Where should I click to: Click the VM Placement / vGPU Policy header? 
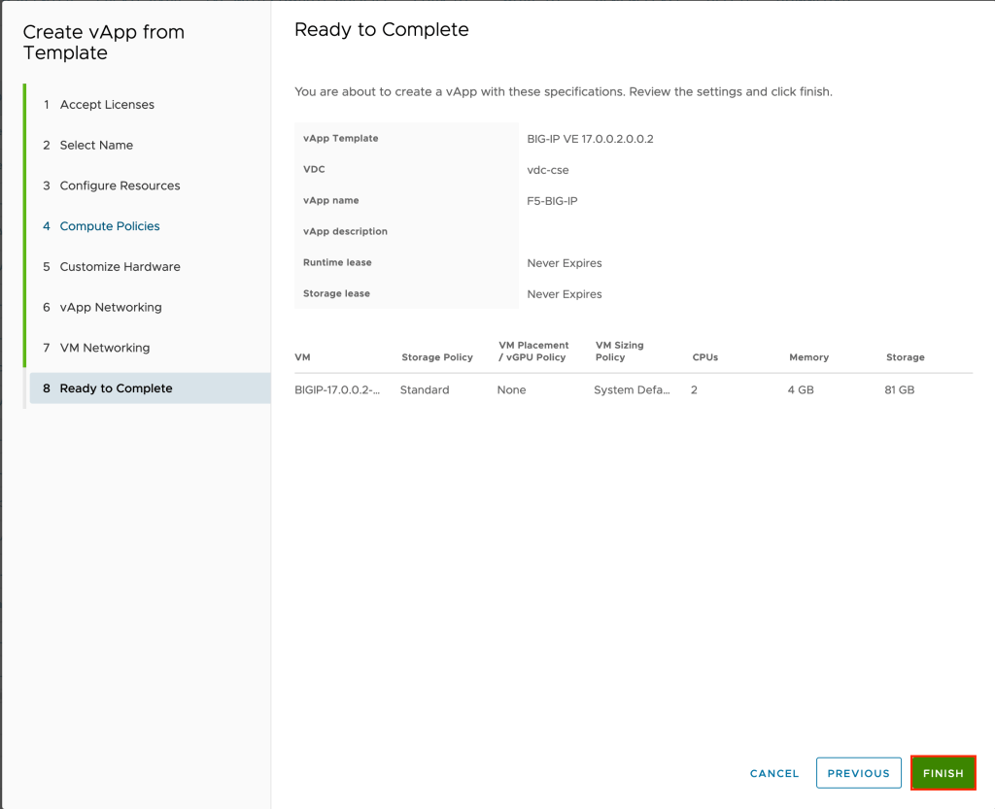click(x=533, y=352)
